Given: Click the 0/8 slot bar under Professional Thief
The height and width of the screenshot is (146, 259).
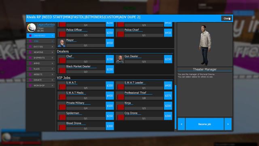Looking at the screenshot, I should pos(144,98).
